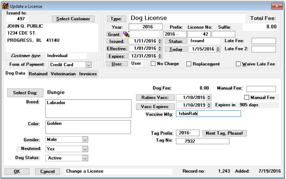Toggle the Waive Late Fee checkbox
The width and height of the screenshot is (286, 179).
[x=238, y=64]
